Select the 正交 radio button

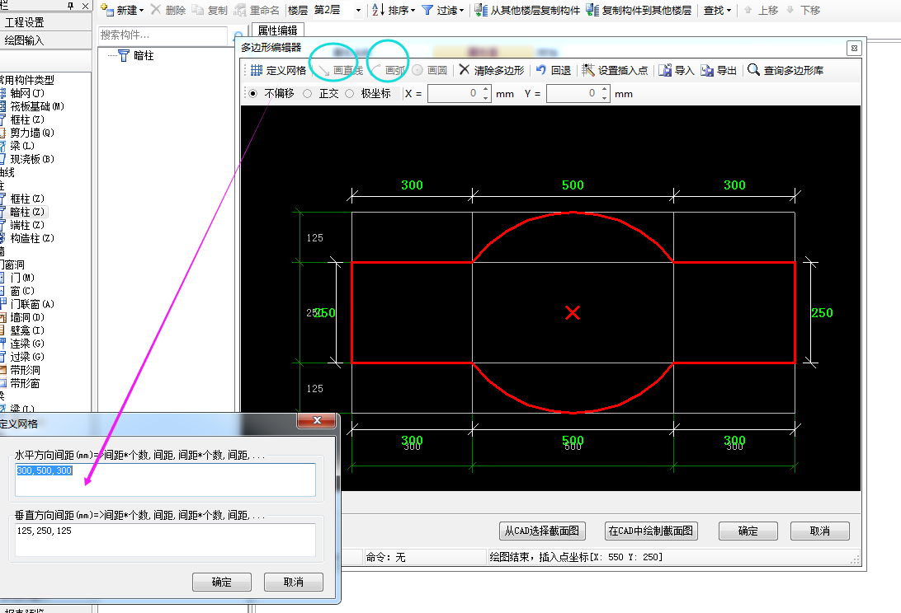[x=308, y=94]
